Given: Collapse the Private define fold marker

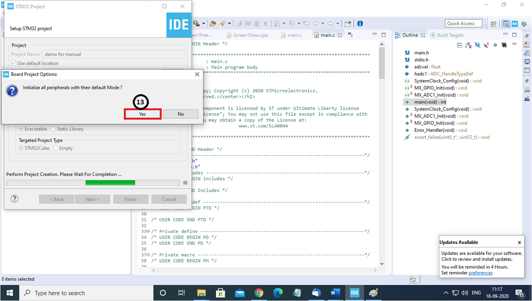Looking at the screenshot, I should [x=148, y=231].
